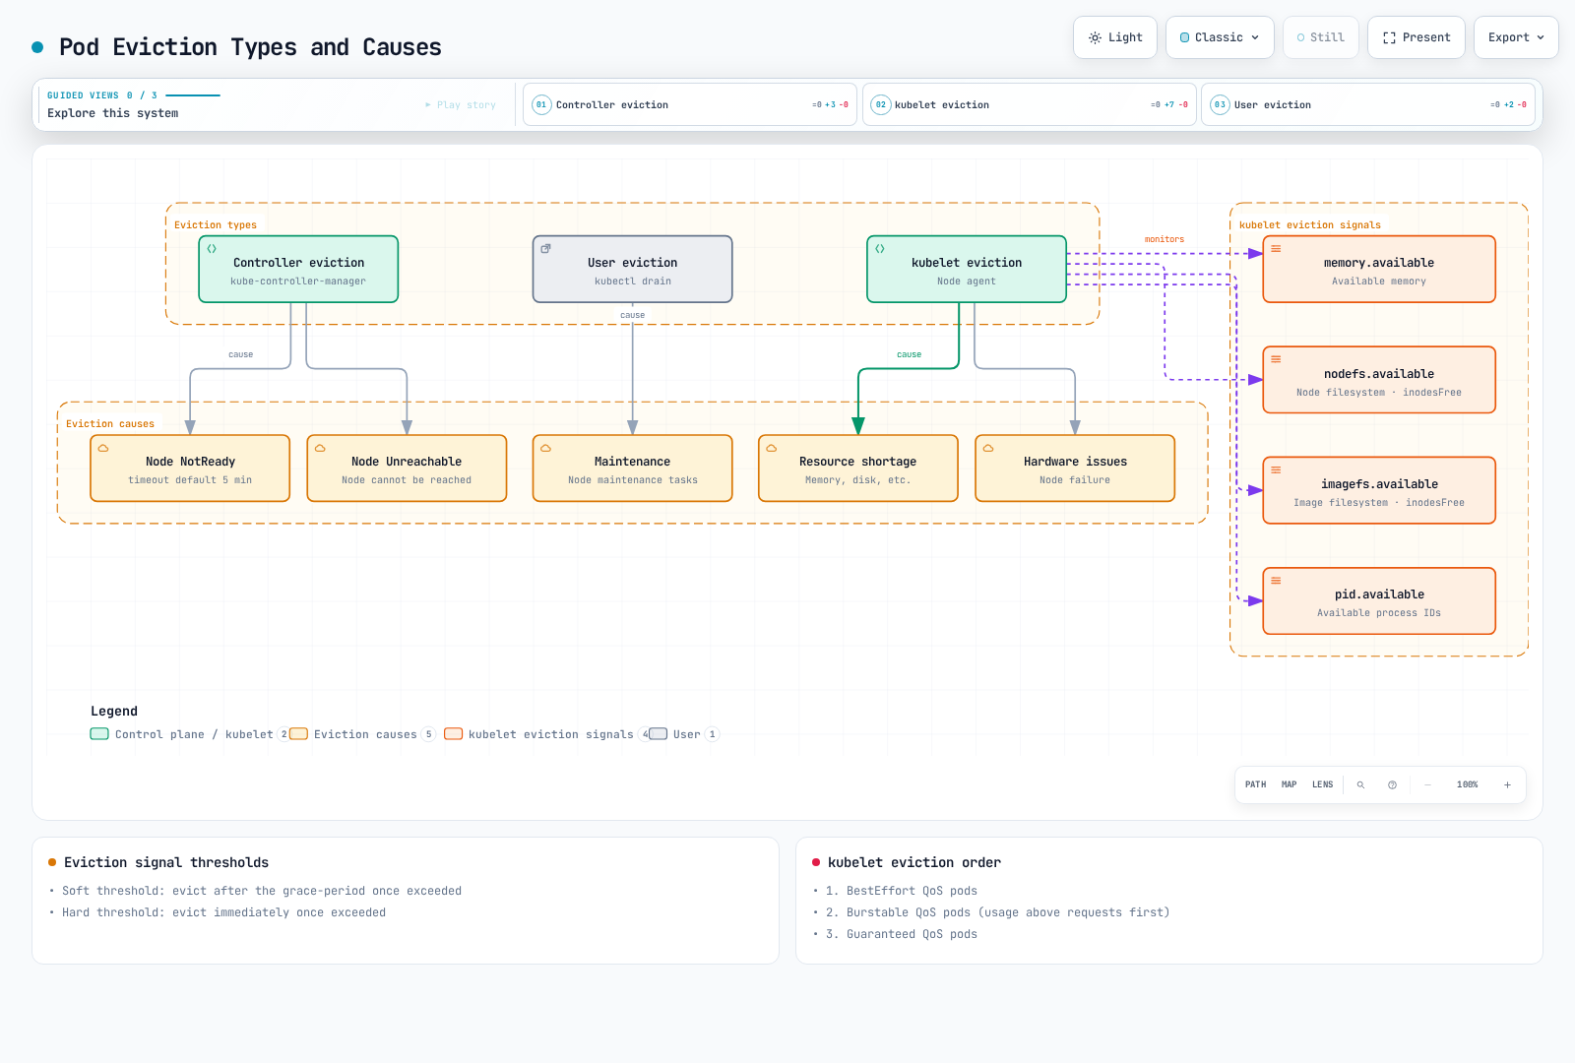This screenshot has height=1063, width=1575.
Task: Select the Maintenance cause node
Action: point(633,469)
